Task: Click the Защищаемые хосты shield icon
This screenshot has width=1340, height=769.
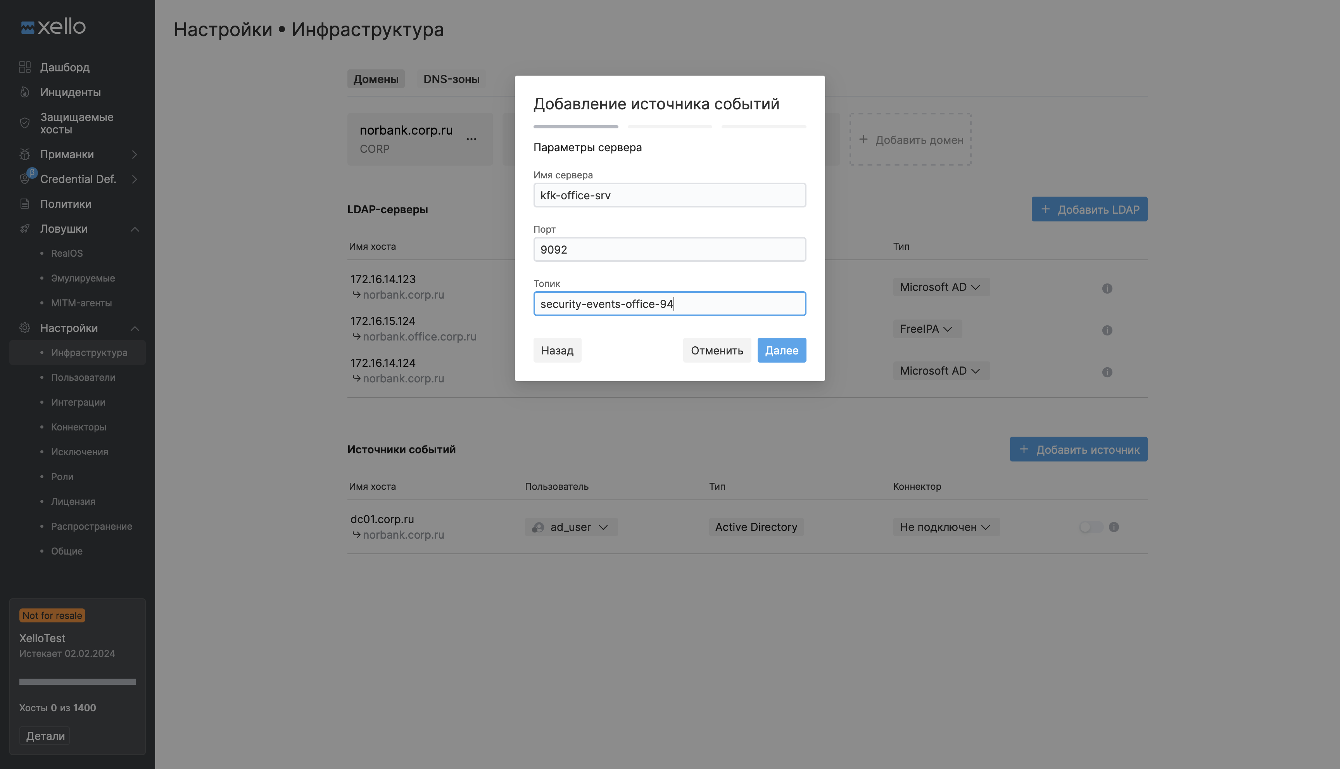Action: click(x=24, y=123)
